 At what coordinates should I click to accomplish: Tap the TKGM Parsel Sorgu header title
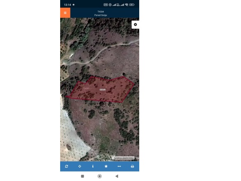tap(101, 13)
